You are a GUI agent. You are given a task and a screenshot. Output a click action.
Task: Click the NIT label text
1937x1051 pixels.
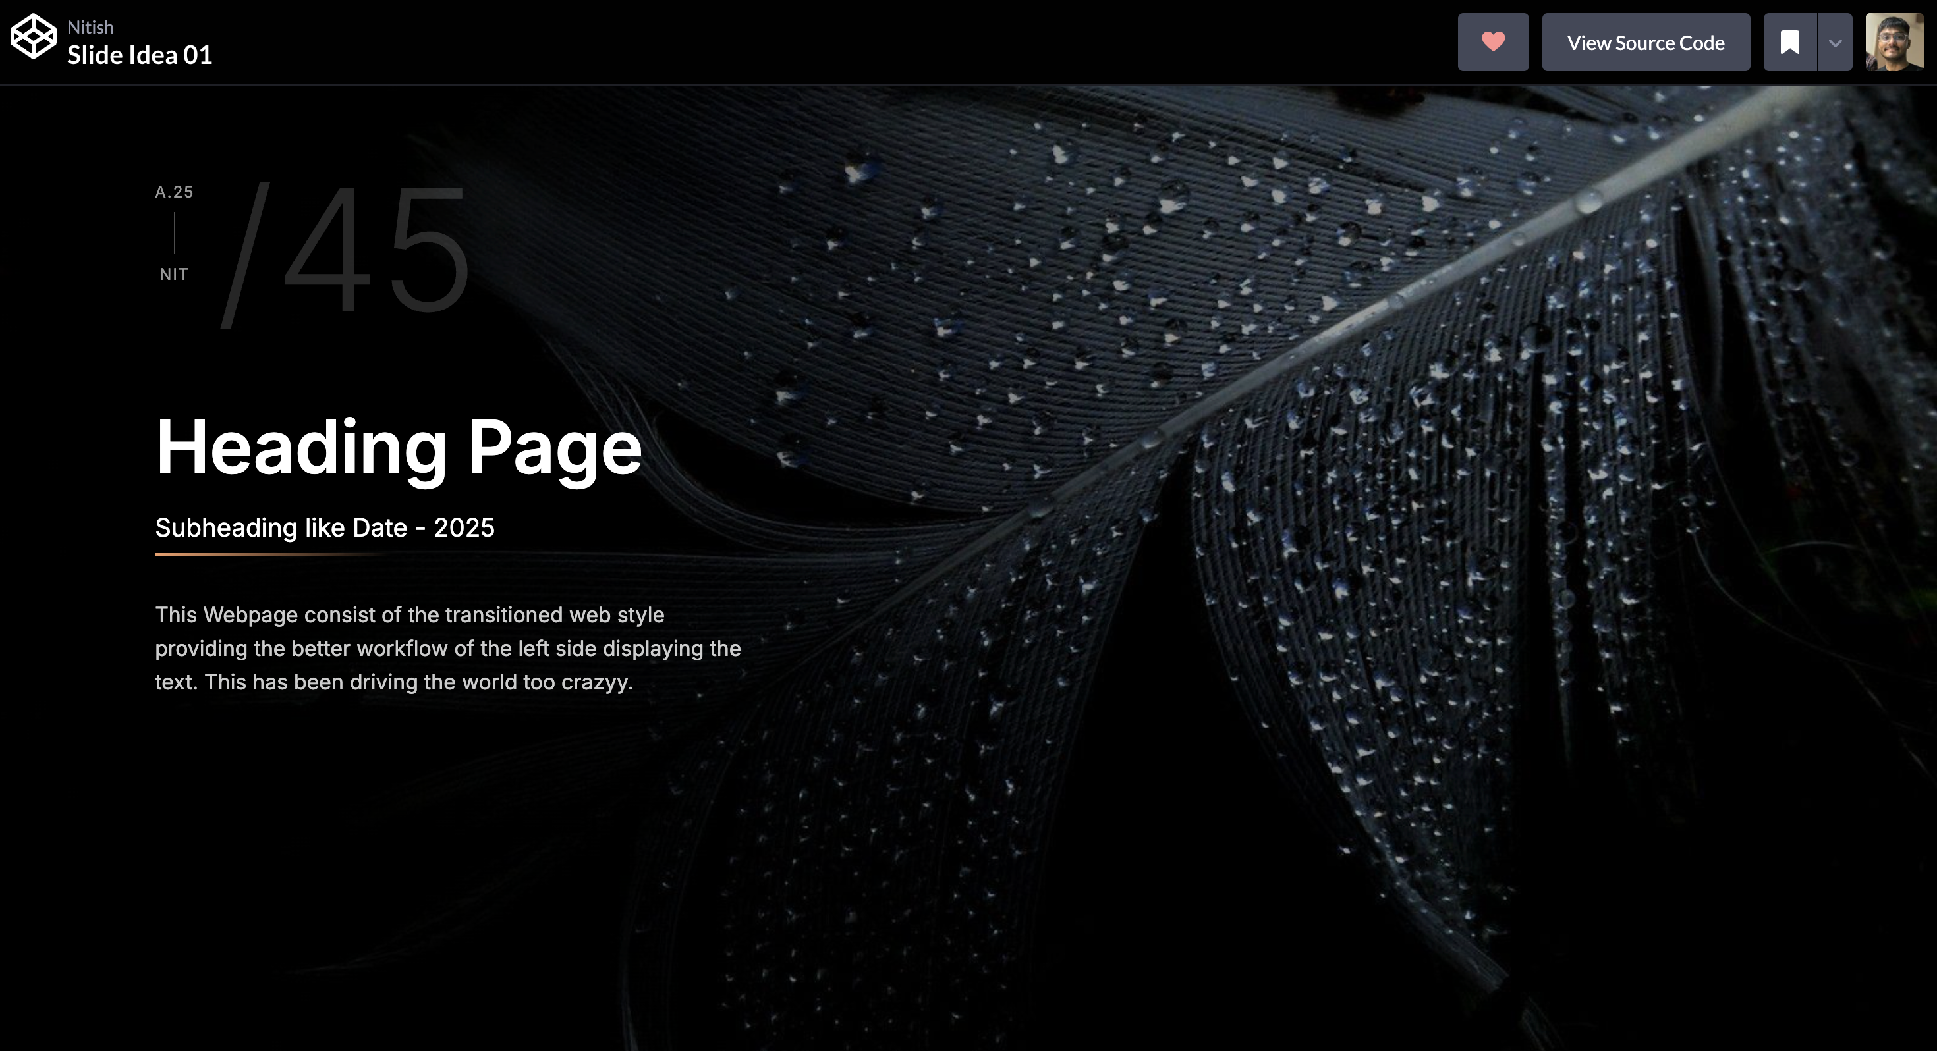click(x=174, y=275)
